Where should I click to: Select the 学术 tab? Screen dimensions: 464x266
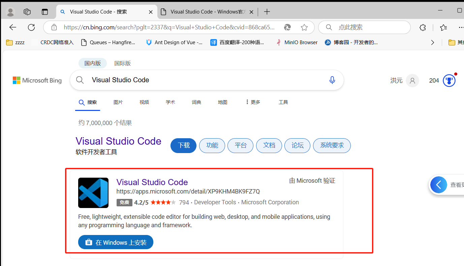(171, 102)
